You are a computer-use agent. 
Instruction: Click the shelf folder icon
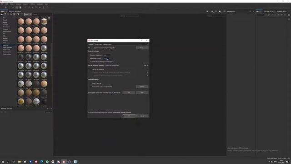pyautogui.click(x=2, y=14)
